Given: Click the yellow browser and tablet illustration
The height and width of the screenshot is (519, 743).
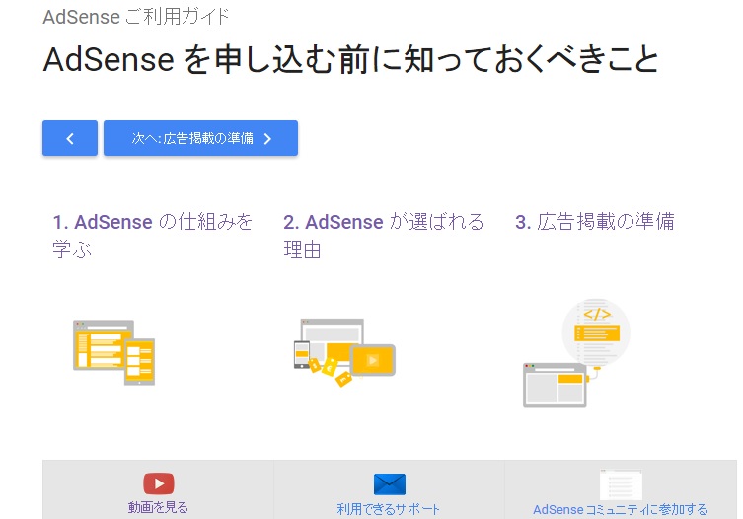Looking at the screenshot, I should 113,352.
